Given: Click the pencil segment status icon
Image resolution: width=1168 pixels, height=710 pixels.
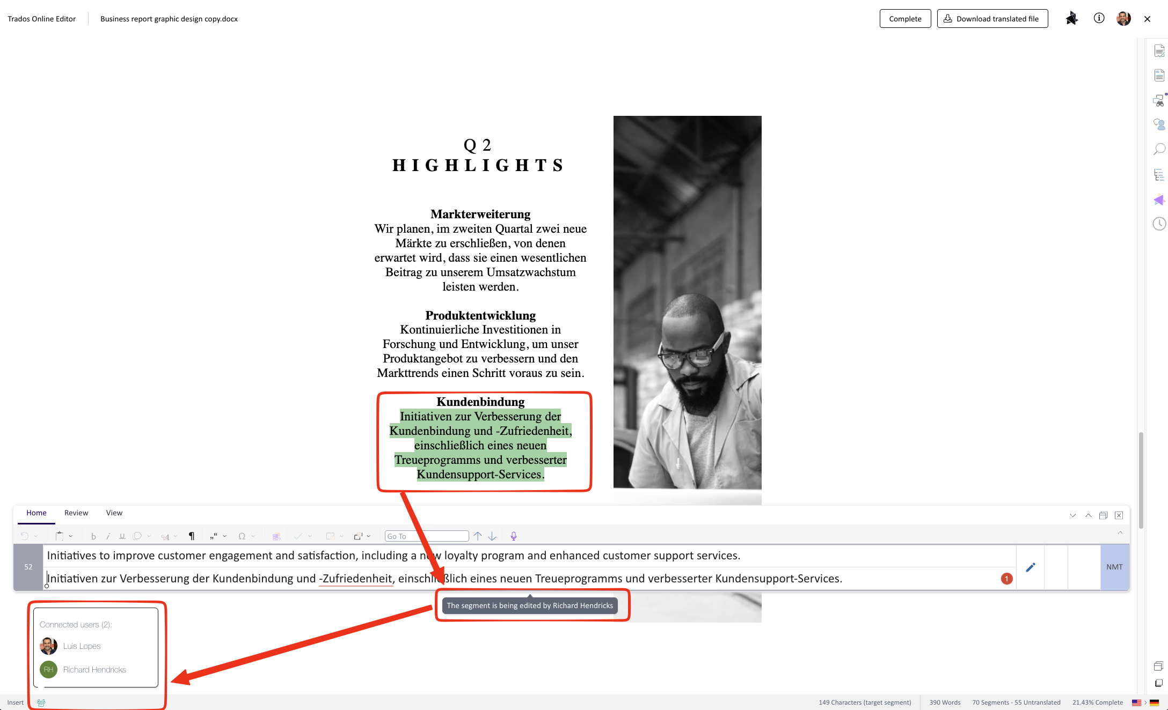Looking at the screenshot, I should (1031, 567).
